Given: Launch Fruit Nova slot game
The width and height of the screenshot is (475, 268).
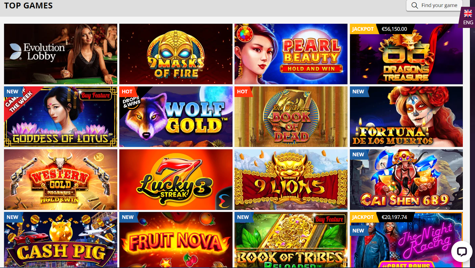Looking at the screenshot, I should pos(176,240).
